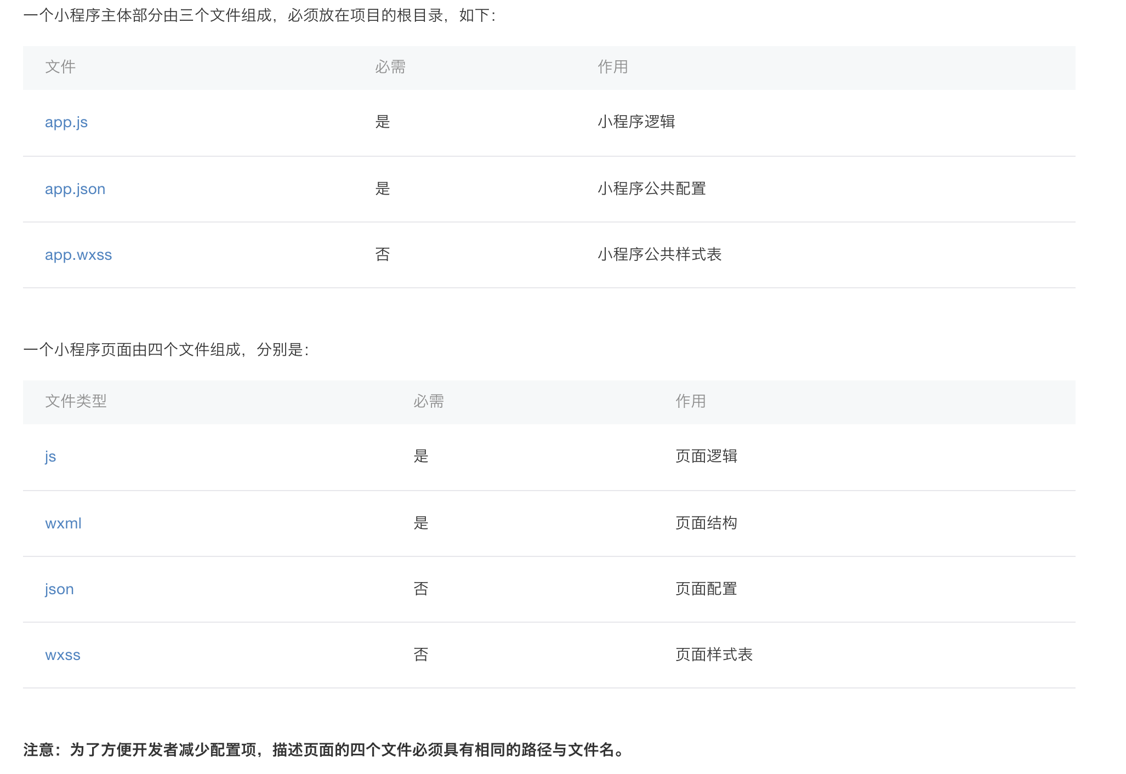
Task: Open the json file type link
Action: pyautogui.click(x=59, y=589)
